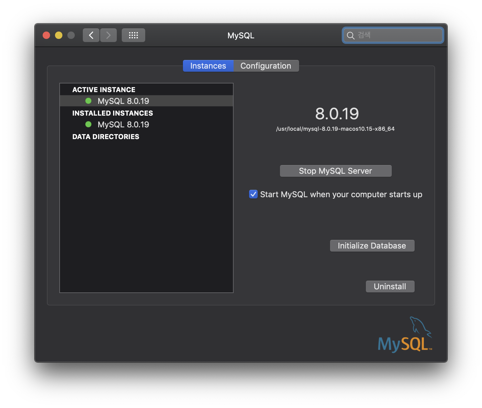Show all preferences with the grid icon

pyautogui.click(x=133, y=35)
